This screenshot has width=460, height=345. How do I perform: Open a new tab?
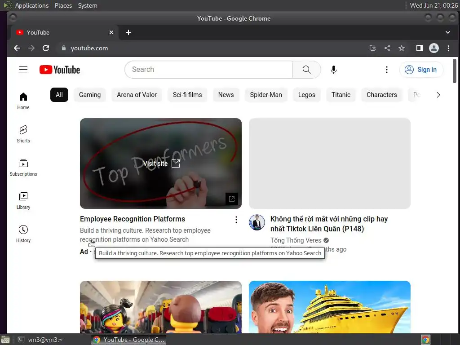pos(128,32)
